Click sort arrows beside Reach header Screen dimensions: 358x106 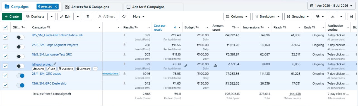285,27
